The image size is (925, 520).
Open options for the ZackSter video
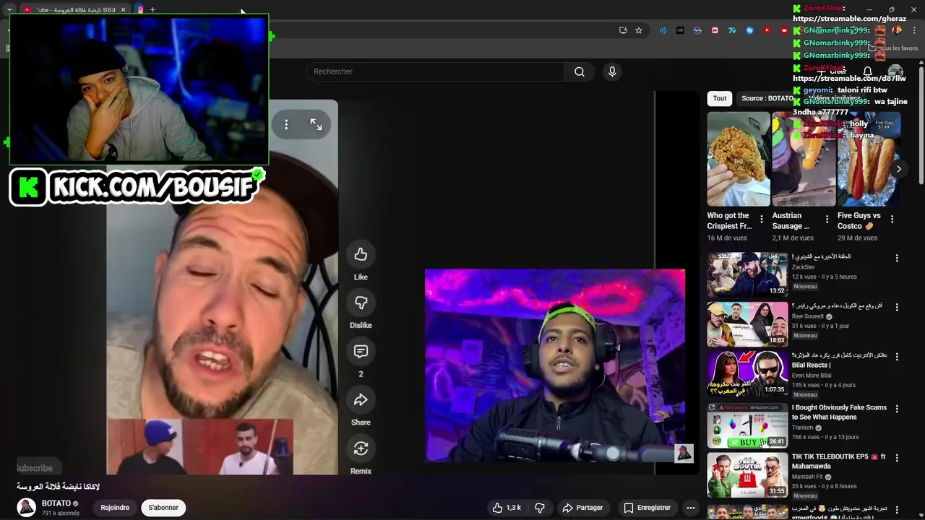pos(897,258)
